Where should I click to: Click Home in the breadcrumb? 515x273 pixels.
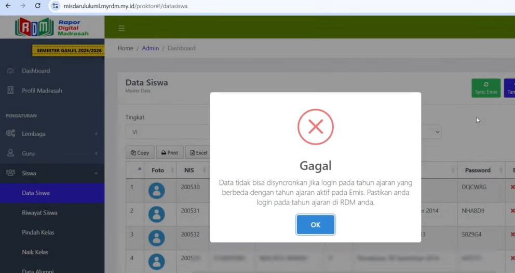[126, 48]
